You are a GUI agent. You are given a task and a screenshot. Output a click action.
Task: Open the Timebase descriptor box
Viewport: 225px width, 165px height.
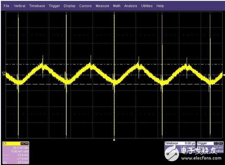(x=180, y=147)
